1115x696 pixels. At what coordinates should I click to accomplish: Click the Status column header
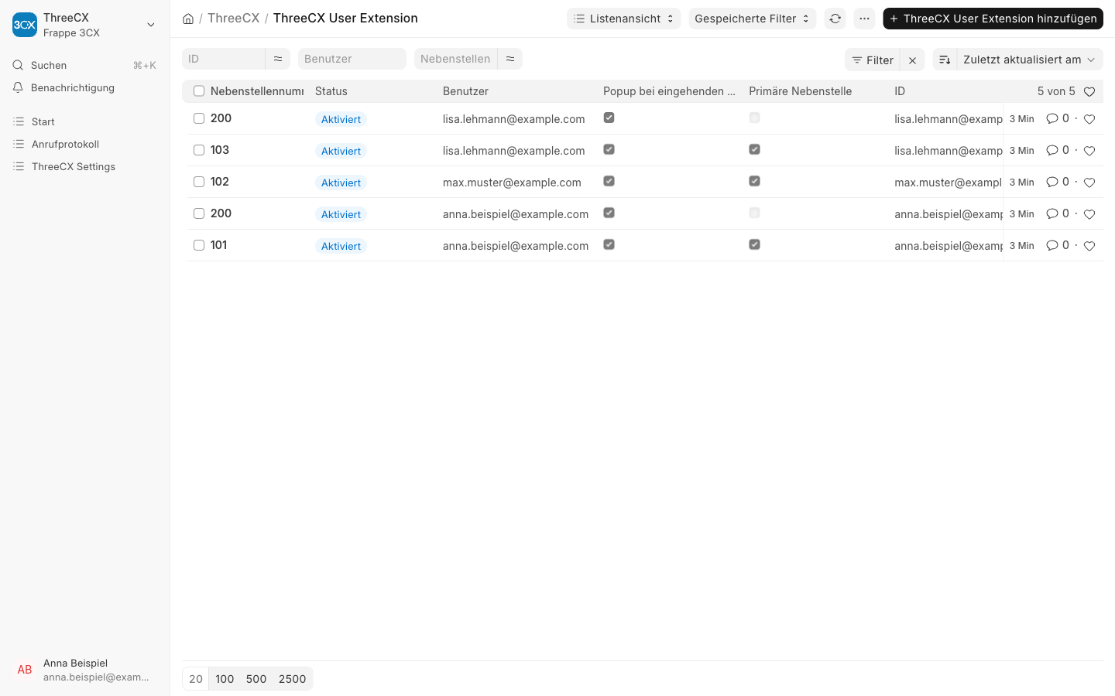click(331, 91)
